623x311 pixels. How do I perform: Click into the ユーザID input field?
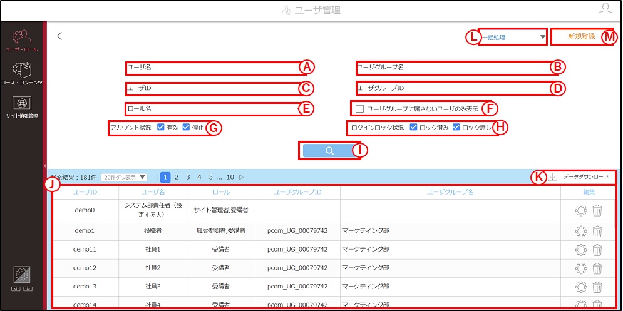pyautogui.click(x=225, y=88)
